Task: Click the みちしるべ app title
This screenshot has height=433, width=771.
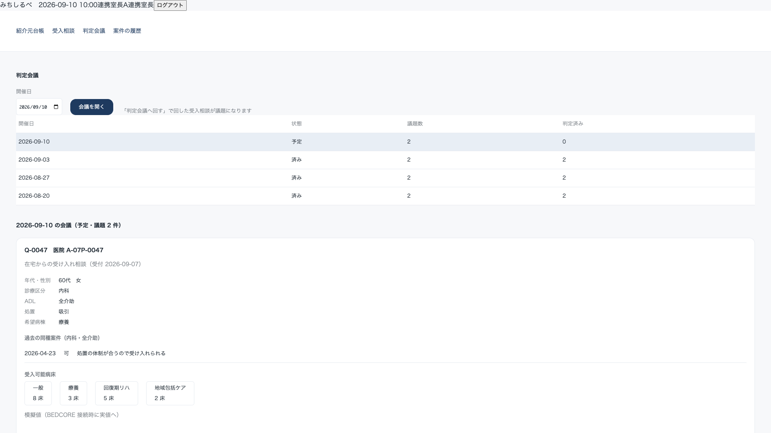Action: coord(16,5)
